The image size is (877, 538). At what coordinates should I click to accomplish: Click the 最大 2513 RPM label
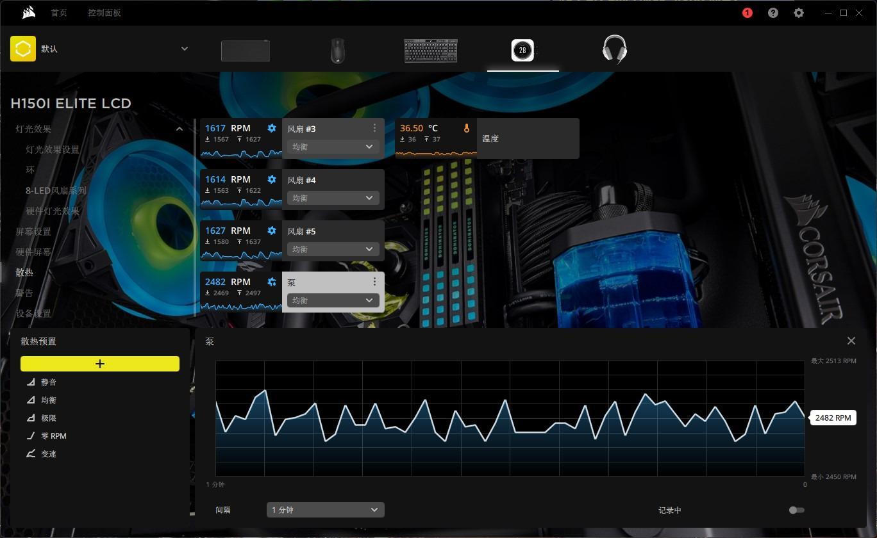tap(833, 361)
